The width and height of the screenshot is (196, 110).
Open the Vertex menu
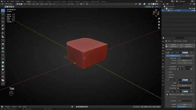pos(42,4)
